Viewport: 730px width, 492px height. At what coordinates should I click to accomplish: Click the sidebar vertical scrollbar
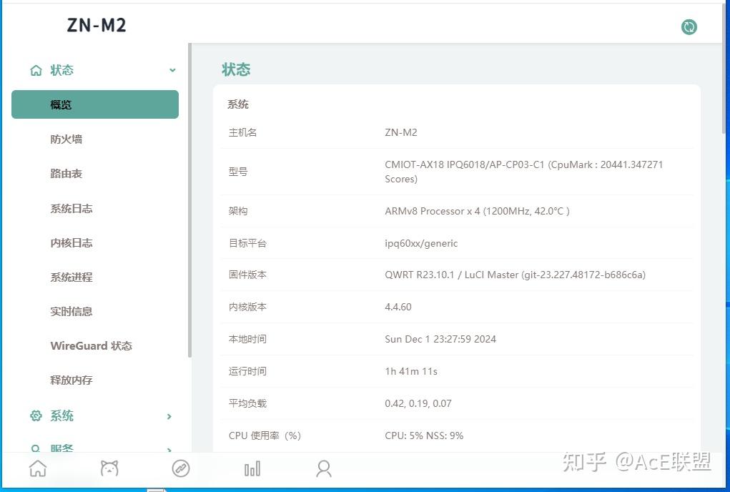(x=190, y=200)
